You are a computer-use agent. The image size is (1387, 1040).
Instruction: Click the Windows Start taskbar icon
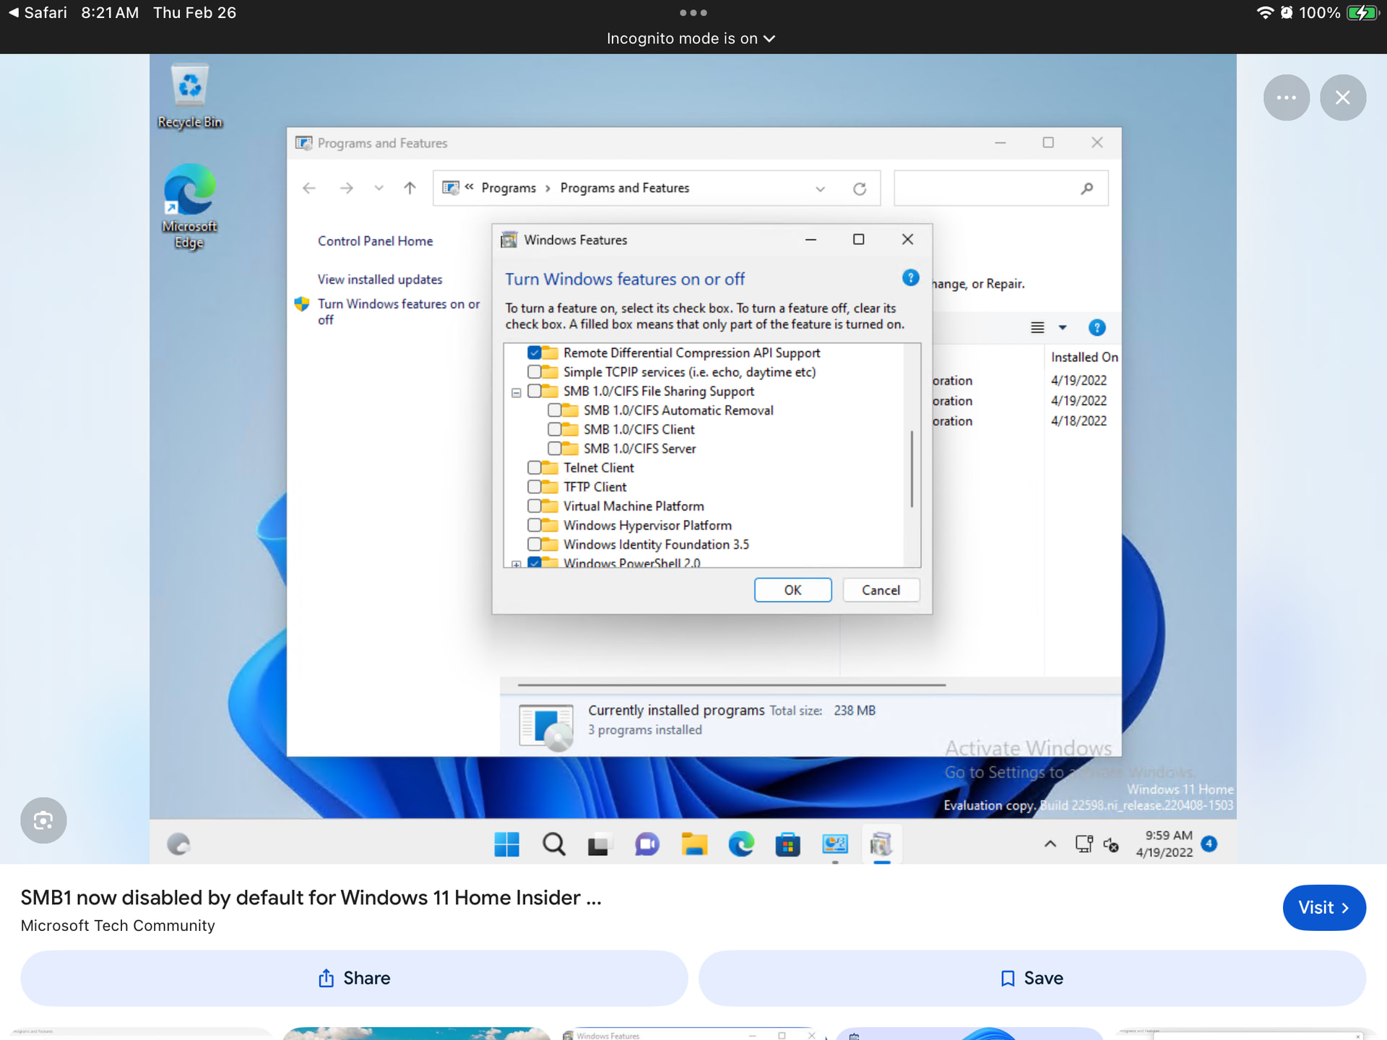[x=506, y=844]
